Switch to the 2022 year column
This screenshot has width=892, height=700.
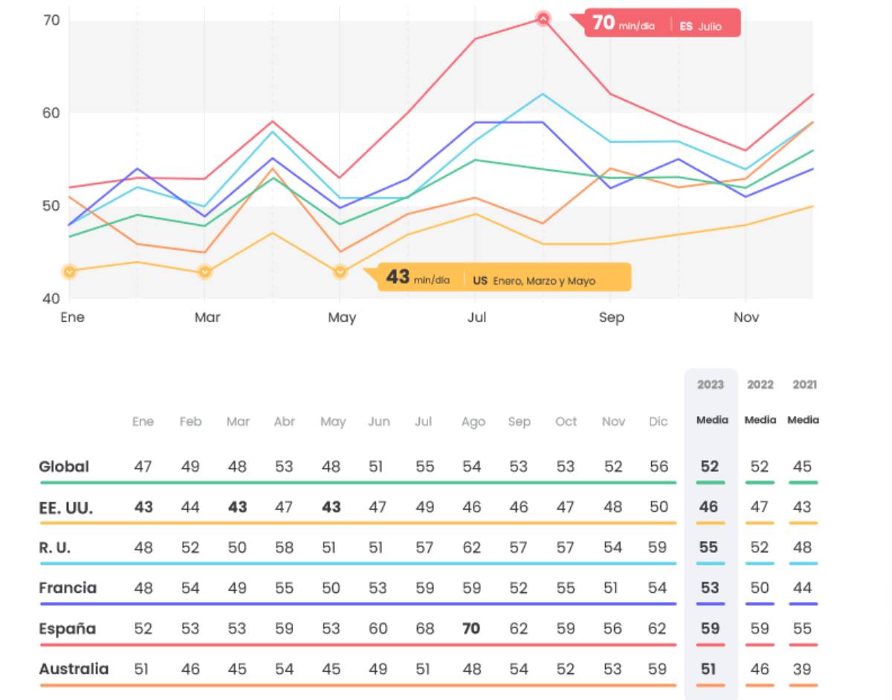(x=760, y=384)
